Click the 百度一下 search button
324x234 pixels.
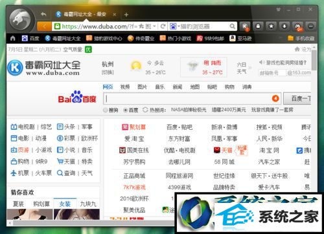[x=297, y=98]
